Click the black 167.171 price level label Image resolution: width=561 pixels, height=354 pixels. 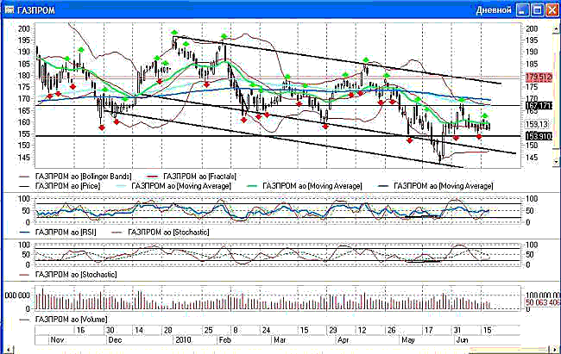coord(539,106)
